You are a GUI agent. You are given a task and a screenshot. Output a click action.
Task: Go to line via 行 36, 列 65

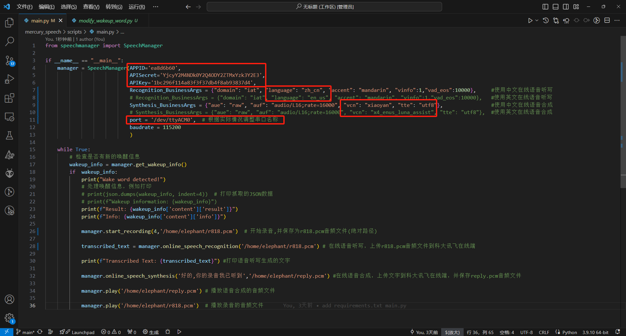(480, 332)
